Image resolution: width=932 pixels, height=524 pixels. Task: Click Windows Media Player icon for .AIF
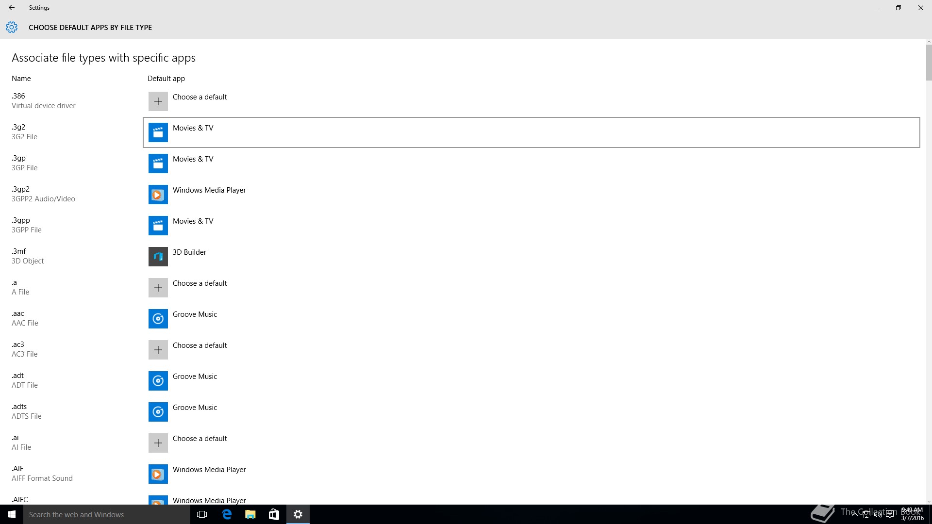point(158,474)
